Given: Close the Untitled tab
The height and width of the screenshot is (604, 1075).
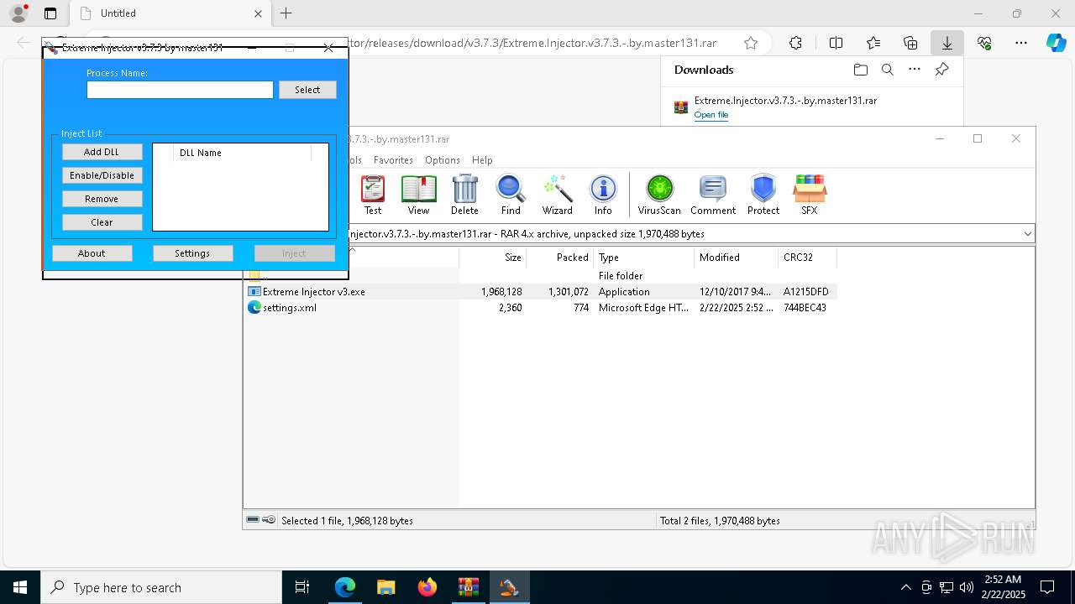Looking at the screenshot, I should coord(259,13).
